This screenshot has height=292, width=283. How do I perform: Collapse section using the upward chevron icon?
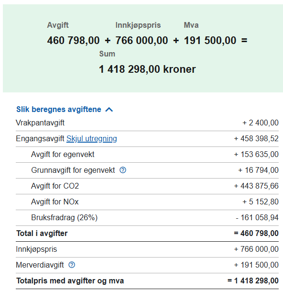coord(109,110)
